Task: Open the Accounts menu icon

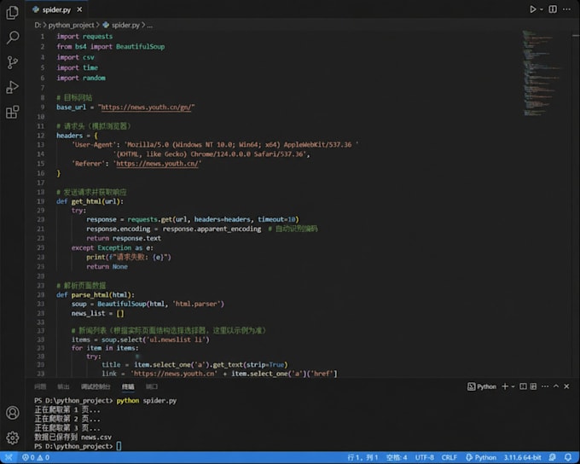Action: point(13,413)
